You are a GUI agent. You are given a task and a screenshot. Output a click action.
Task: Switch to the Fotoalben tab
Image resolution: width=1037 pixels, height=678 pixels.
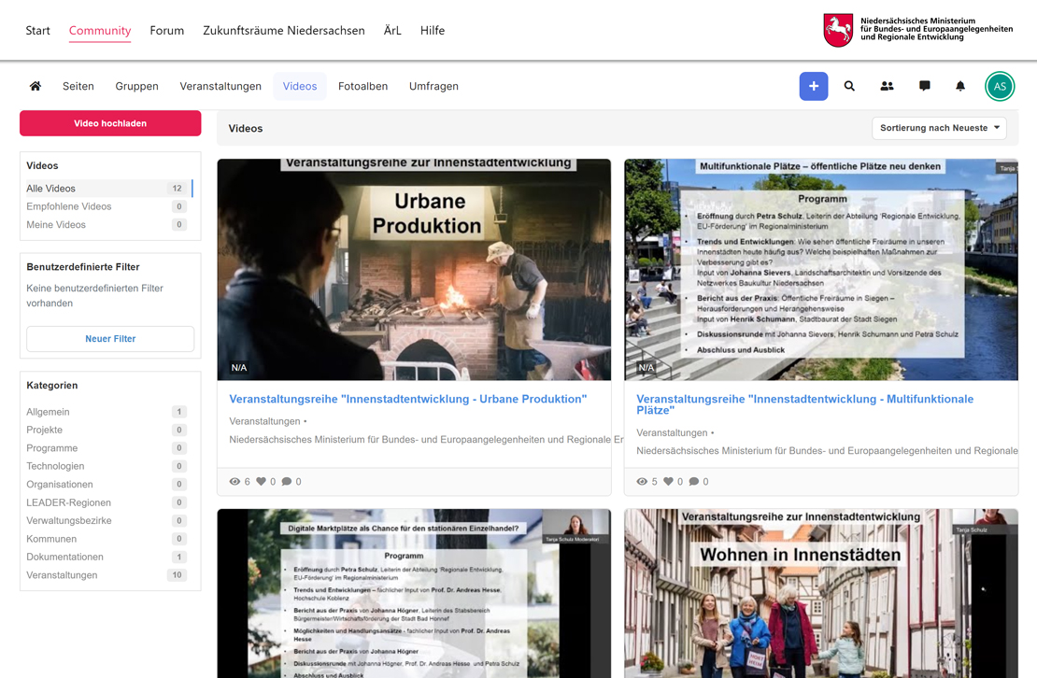point(362,86)
